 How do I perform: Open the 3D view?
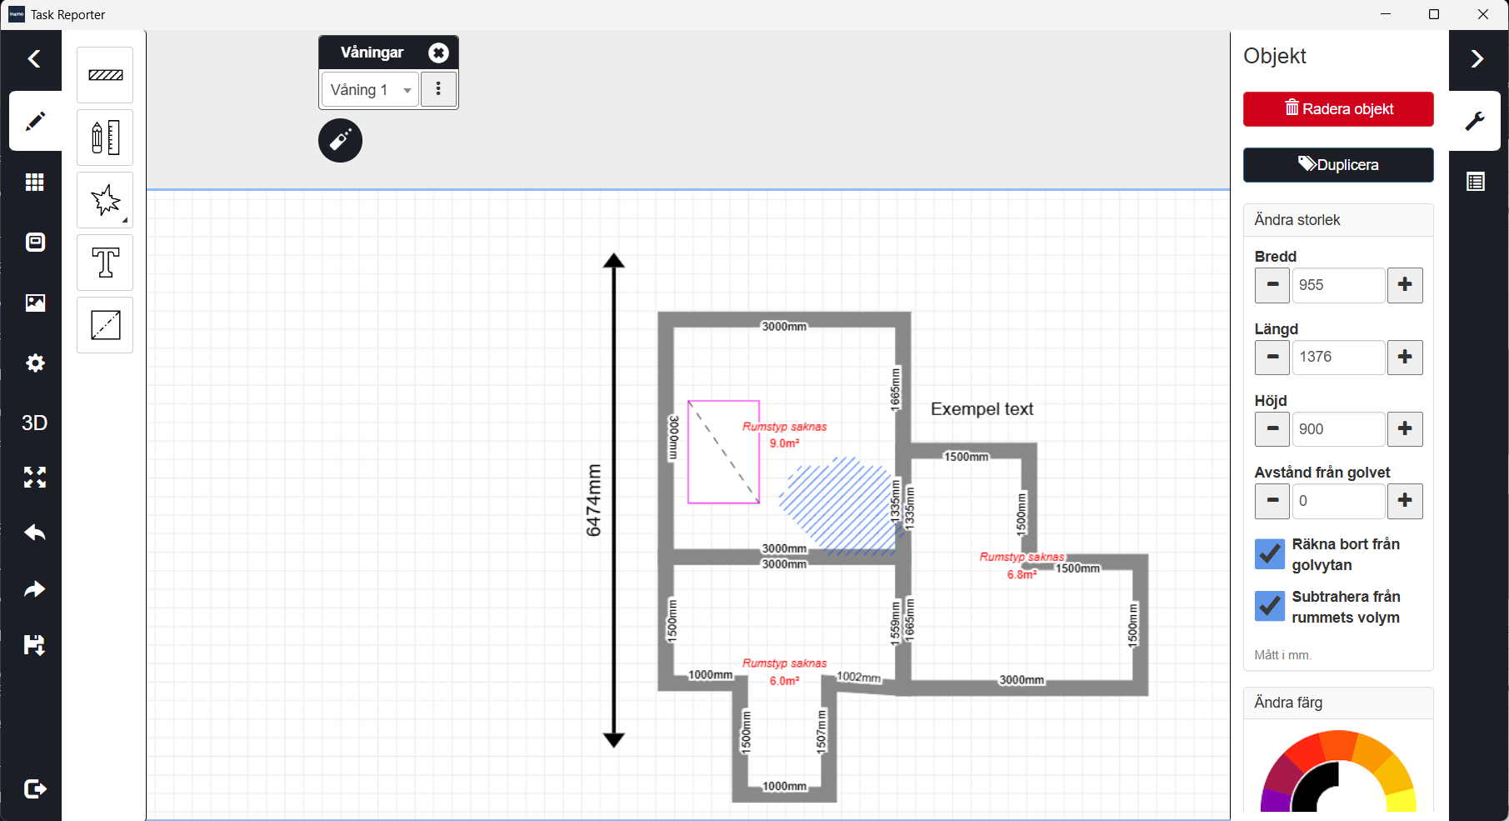click(x=34, y=423)
